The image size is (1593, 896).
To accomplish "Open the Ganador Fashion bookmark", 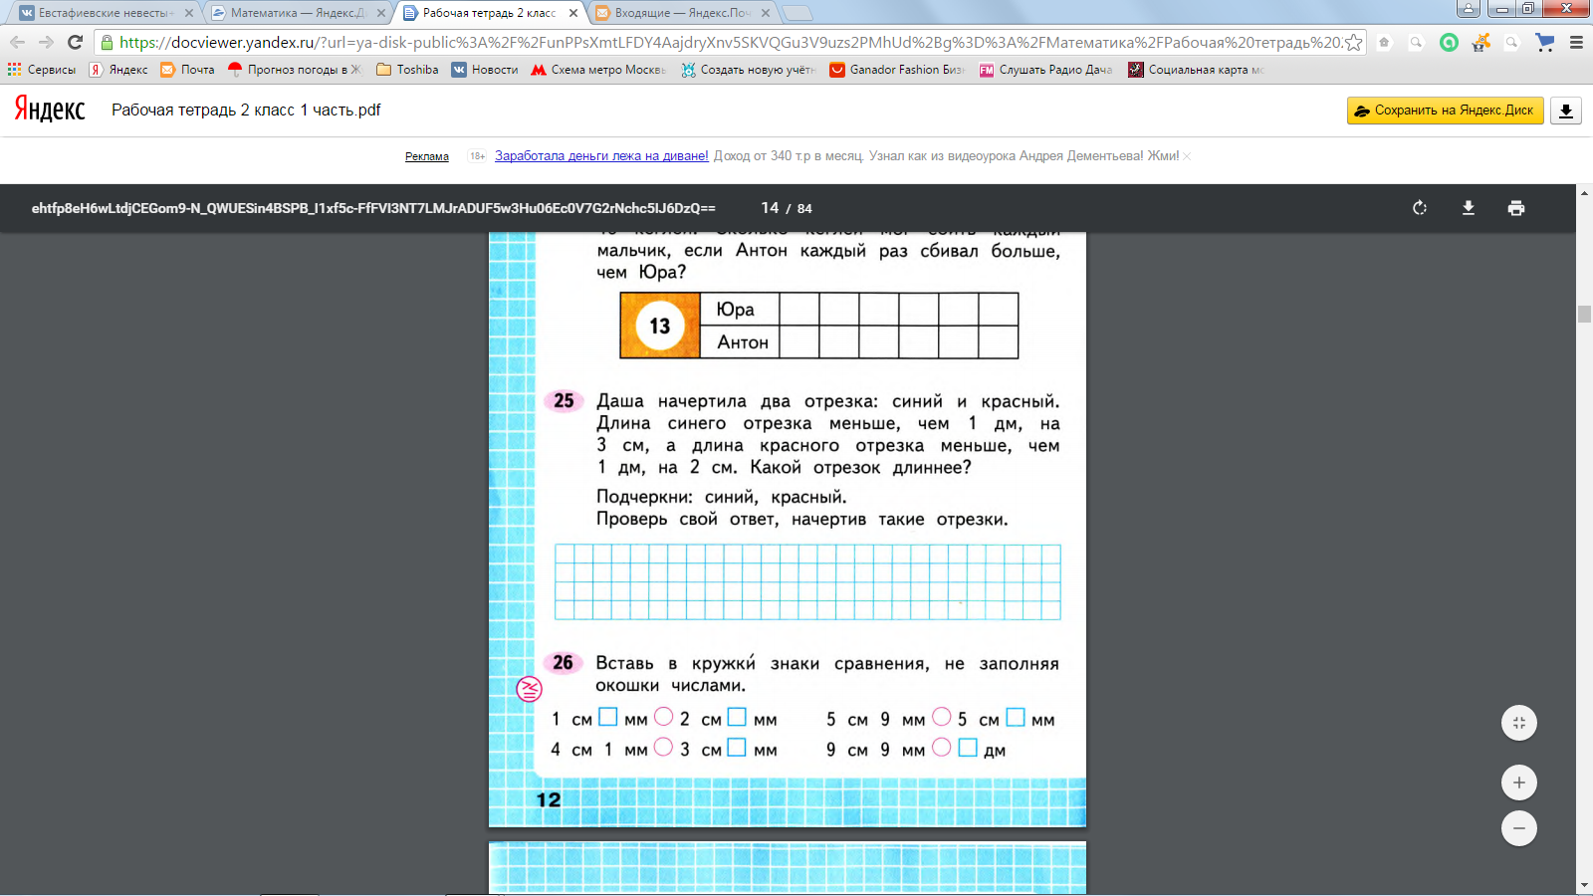I will (897, 70).
